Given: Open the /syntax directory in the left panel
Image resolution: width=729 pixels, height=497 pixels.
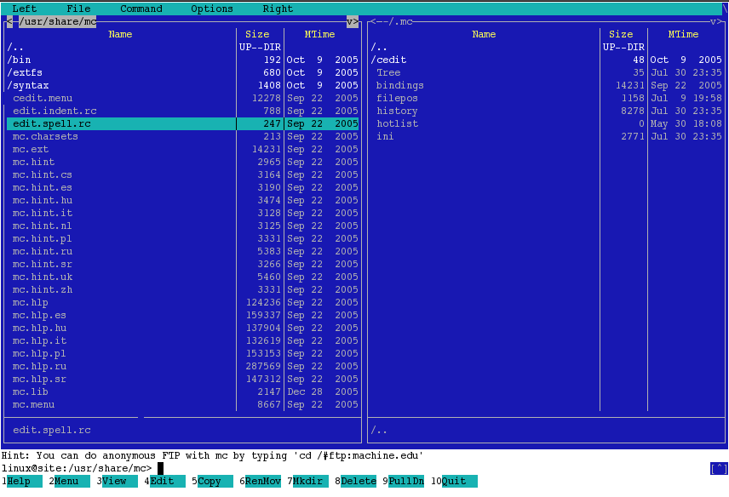Looking at the screenshot, I should 32,85.
